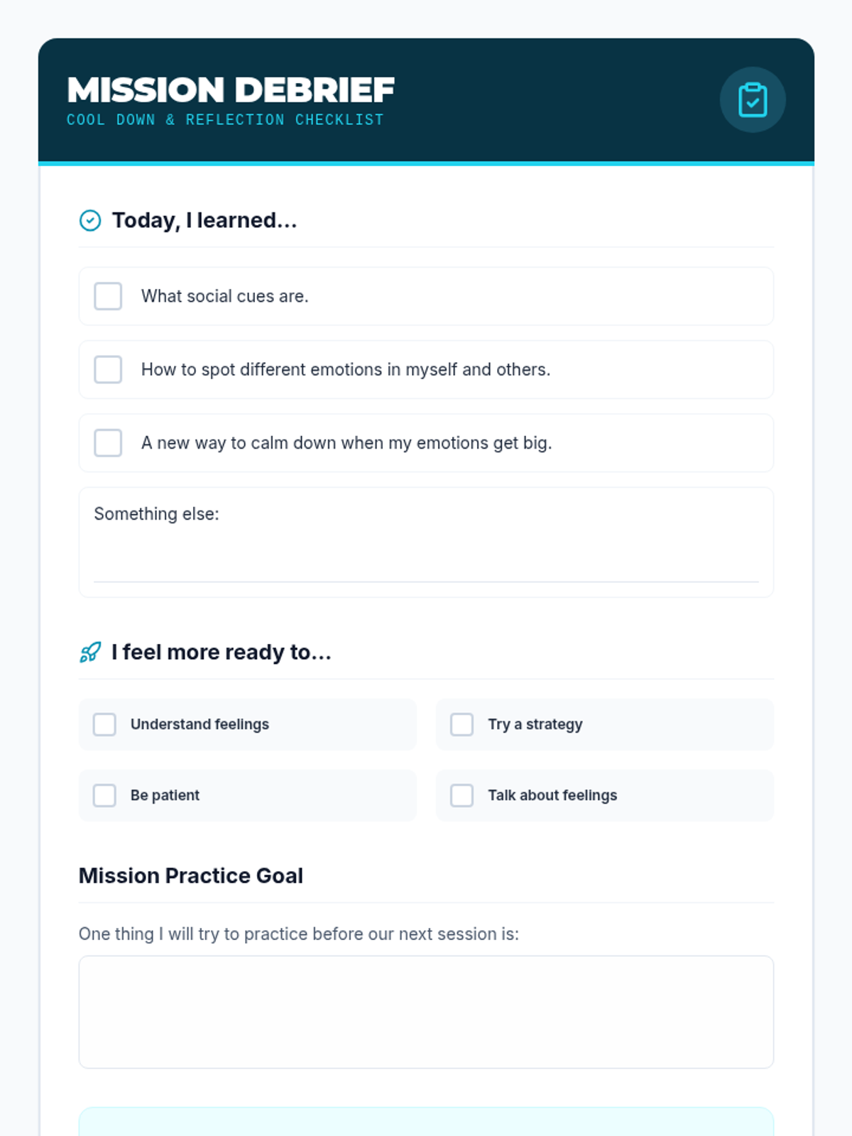Tick 'How to spot different emotions' checkbox
This screenshot has width=852, height=1136.
point(108,369)
